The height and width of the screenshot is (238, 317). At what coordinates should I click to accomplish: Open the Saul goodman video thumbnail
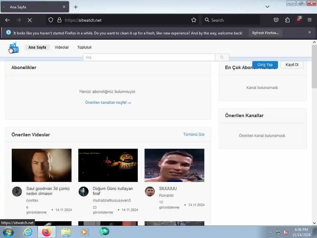(42, 165)
